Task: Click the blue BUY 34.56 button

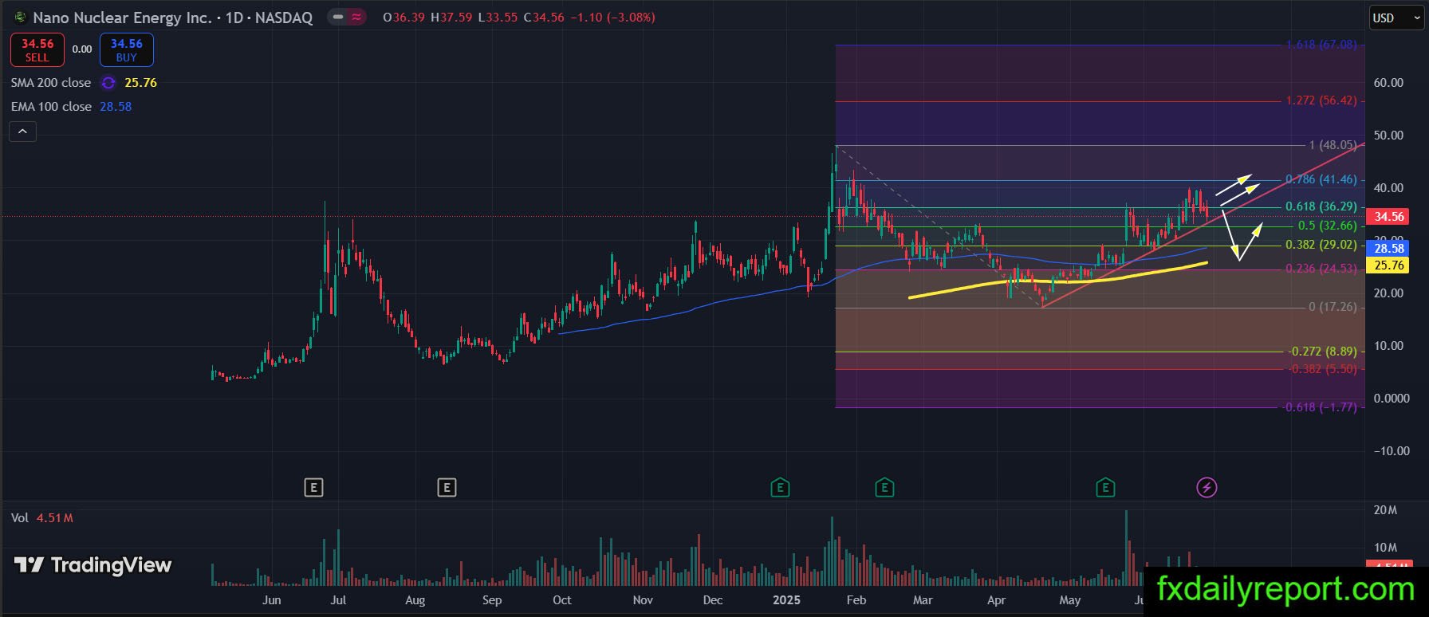Action: pos(127,49)
